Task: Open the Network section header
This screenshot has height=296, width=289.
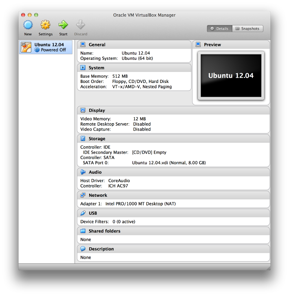Action: click(x=173, y=195)
